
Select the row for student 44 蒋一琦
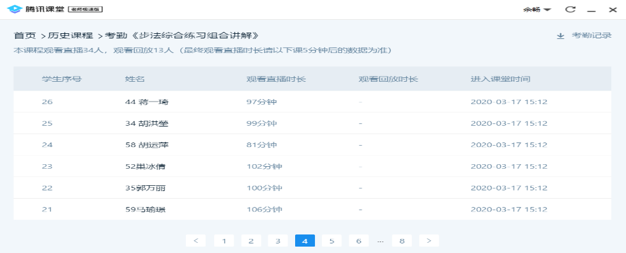(312, 102)
